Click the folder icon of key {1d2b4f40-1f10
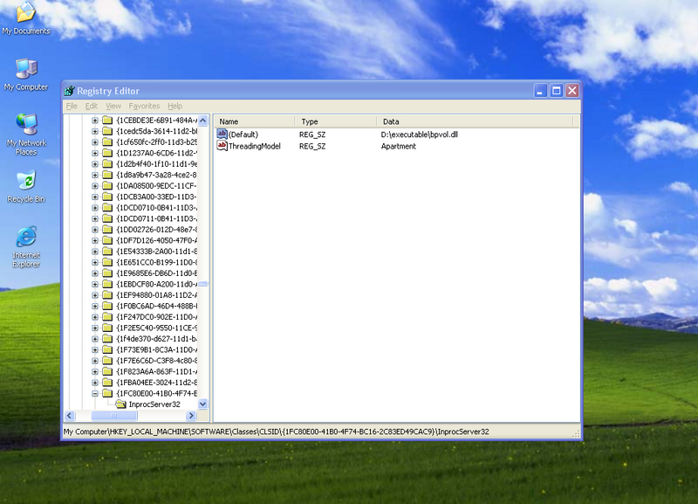This screenshot has height=504, width=698. (x=107, y=164)
